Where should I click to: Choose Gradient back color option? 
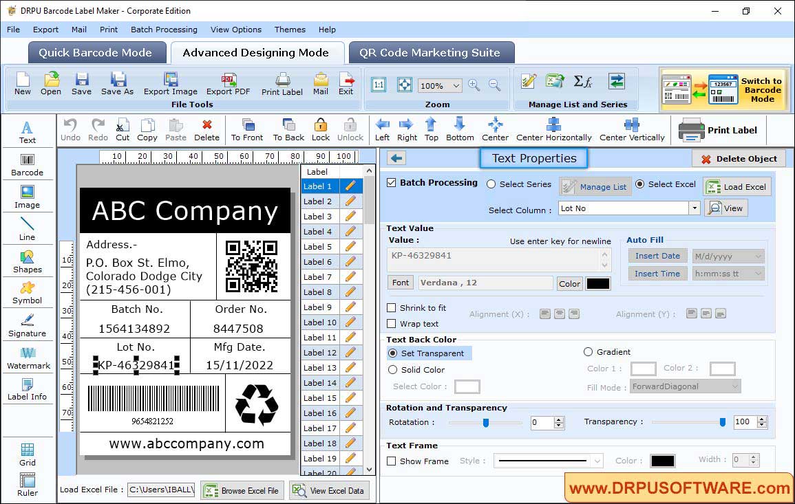(588, 351)
